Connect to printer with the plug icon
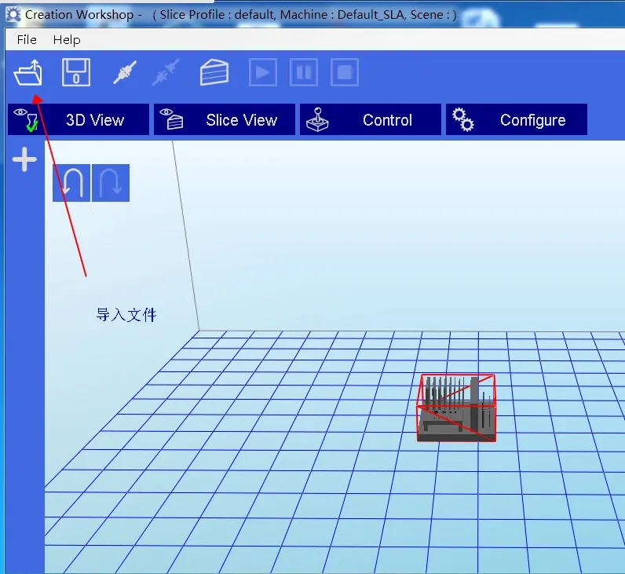The height and width of the screenshot is (574, 625). point(125,72)
